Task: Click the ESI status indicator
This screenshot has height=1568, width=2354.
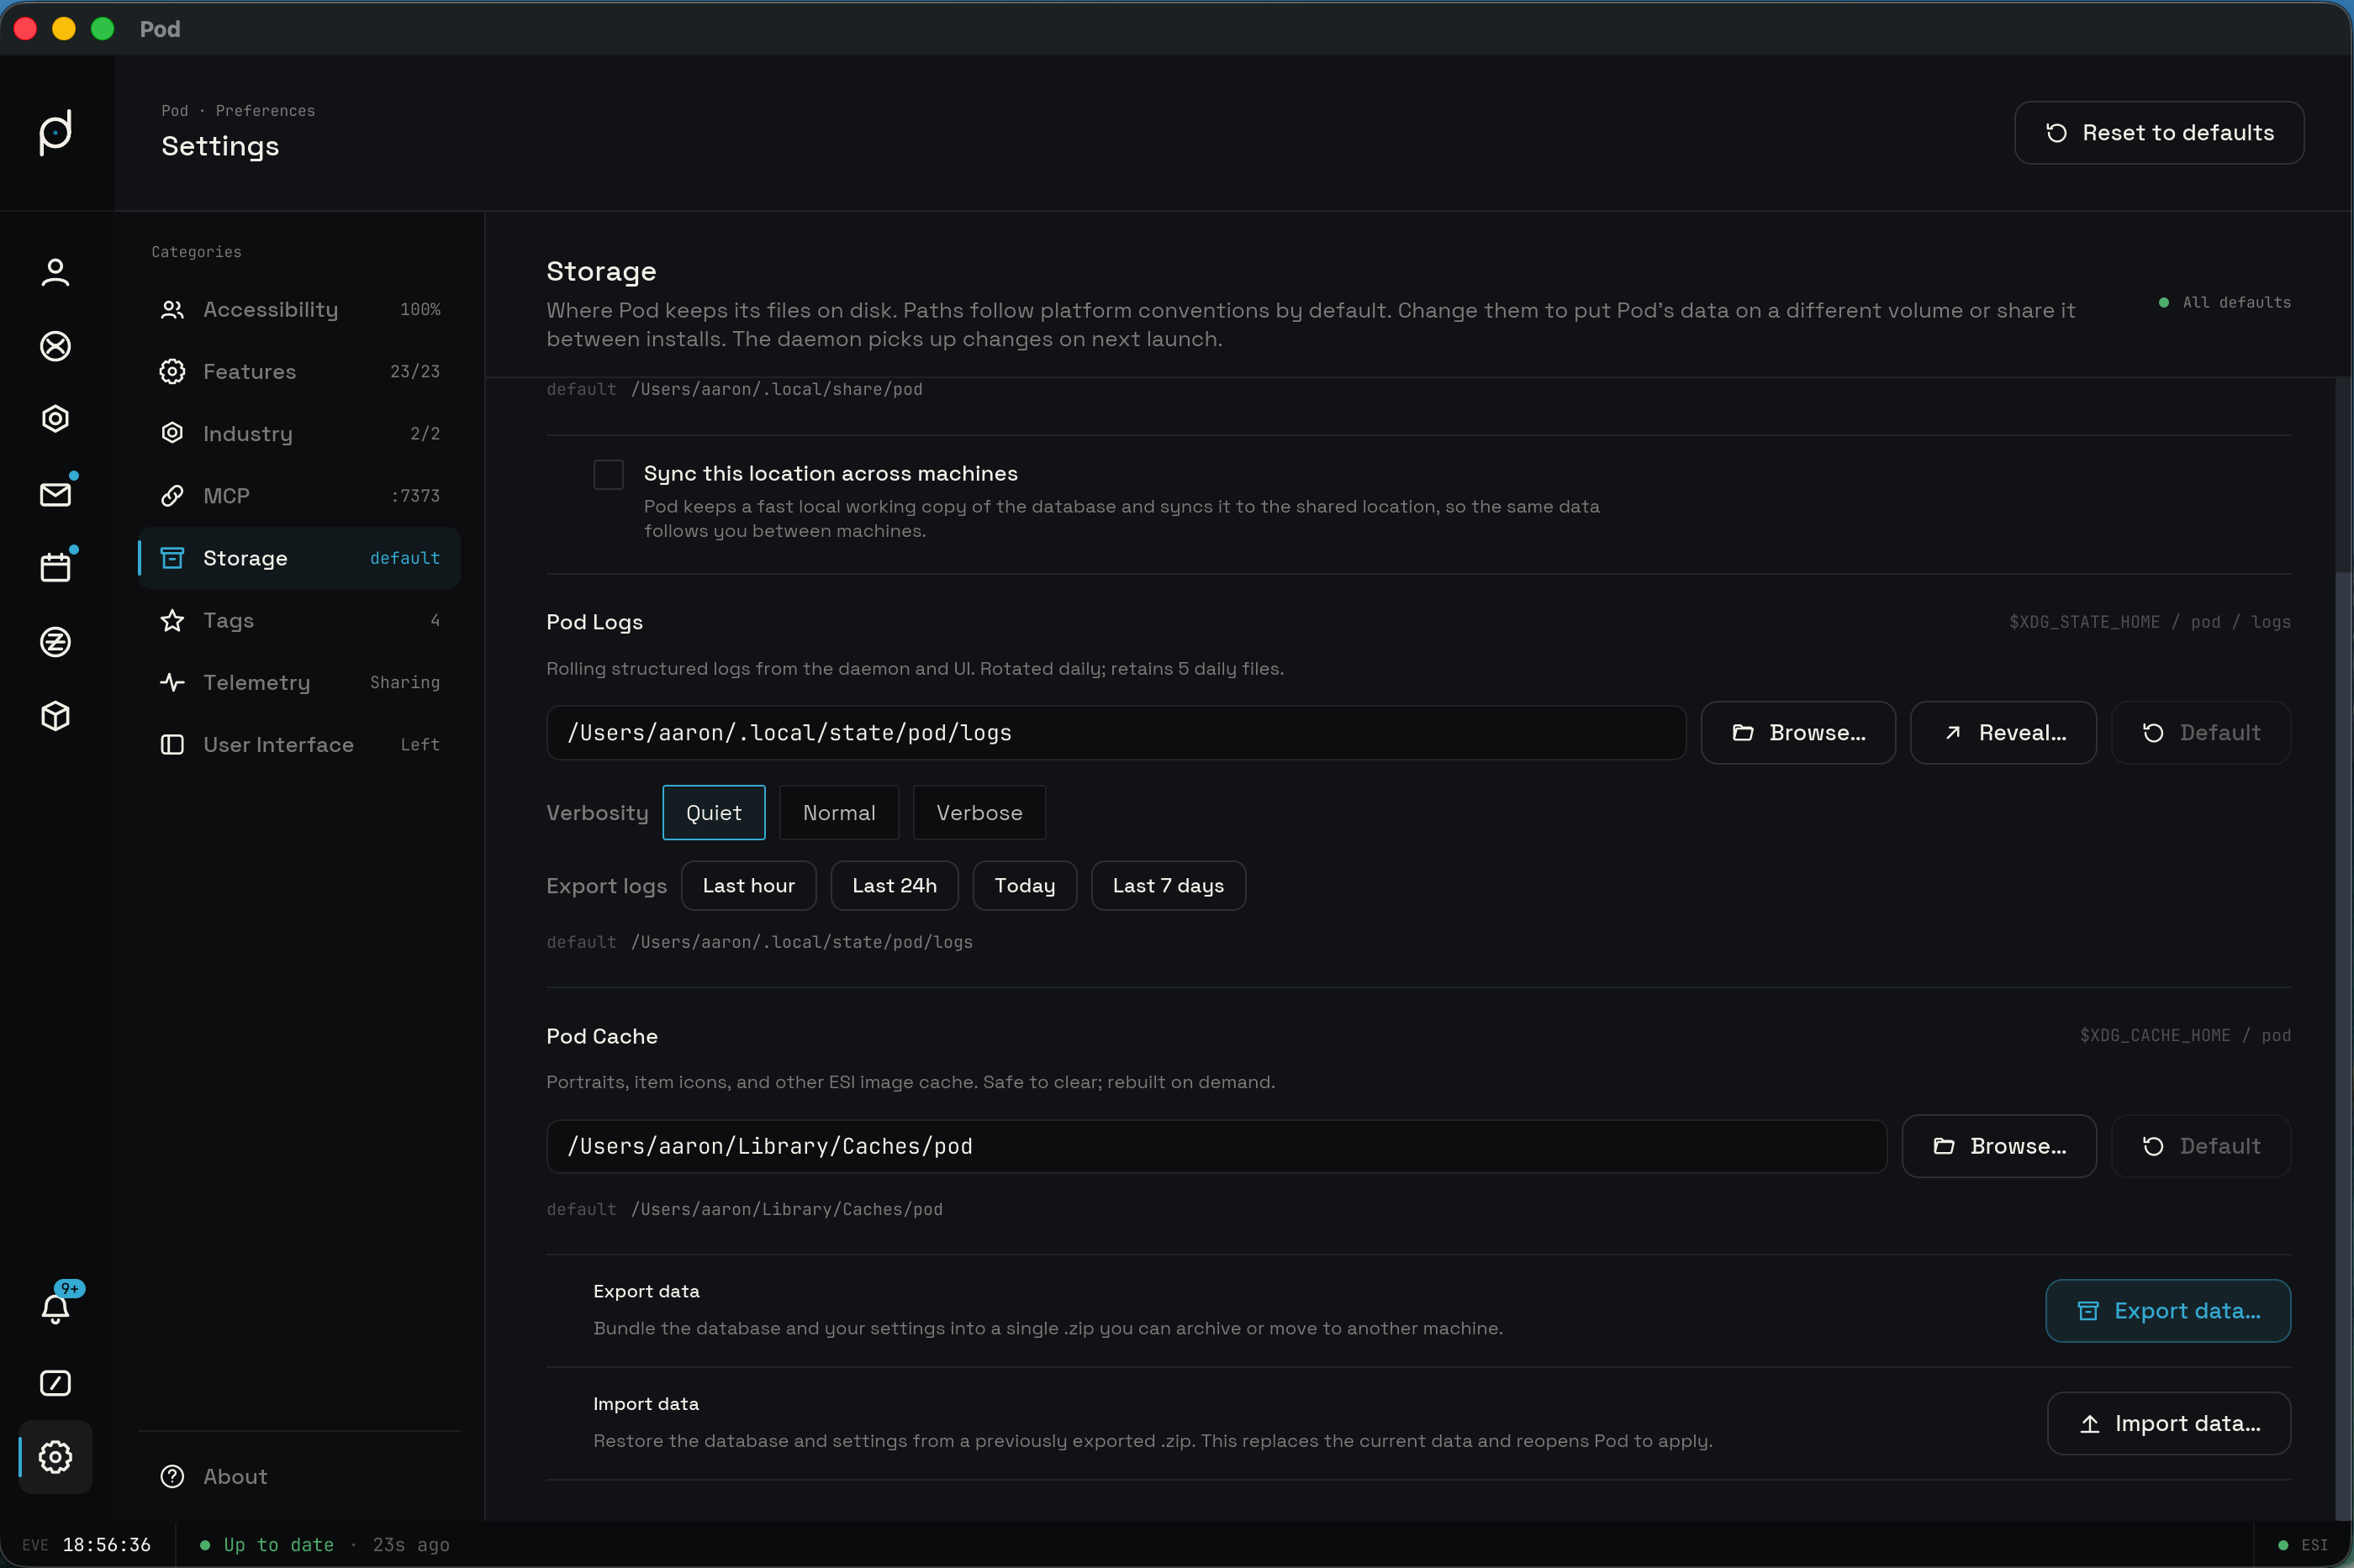Action: click(2304, 1545)
